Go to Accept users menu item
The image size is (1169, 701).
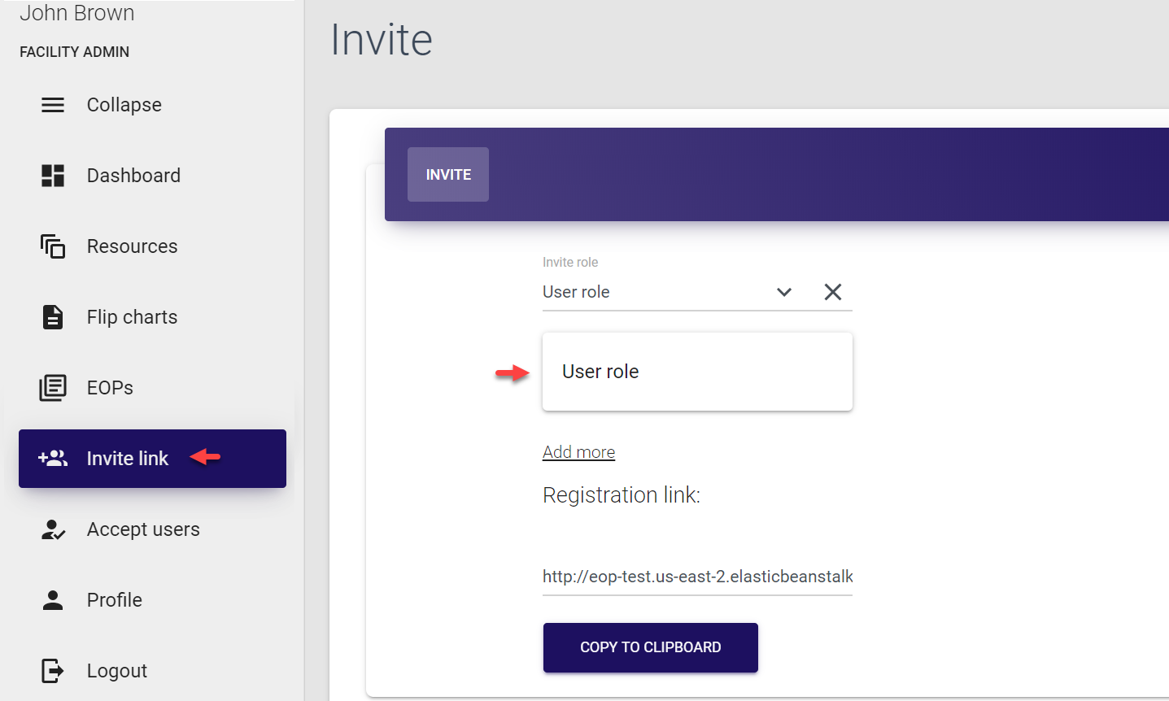[143, 529]
